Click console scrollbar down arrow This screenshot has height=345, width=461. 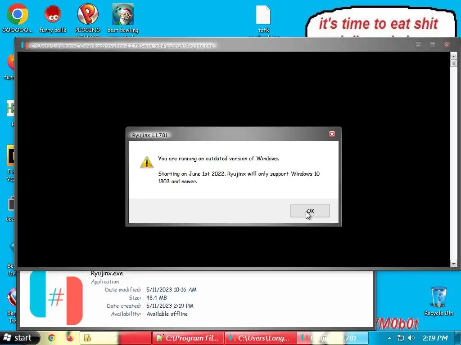tap(454, 264)
